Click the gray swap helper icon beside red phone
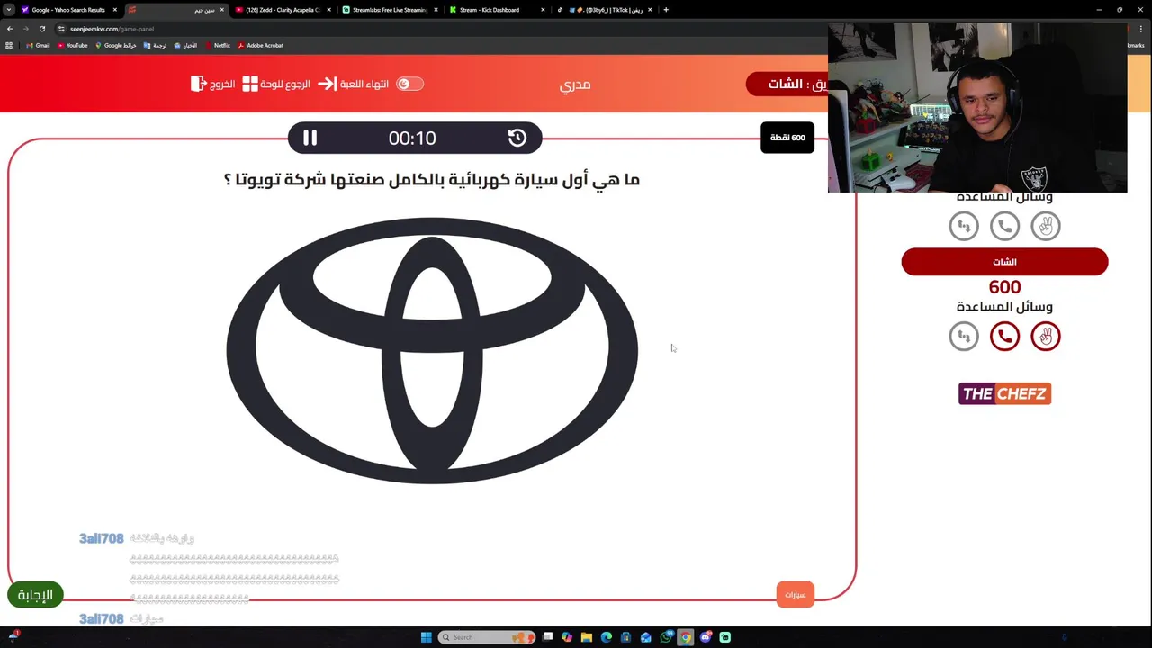The height and width of the screenshot is (648, 1152). click(x=964, y=337)
